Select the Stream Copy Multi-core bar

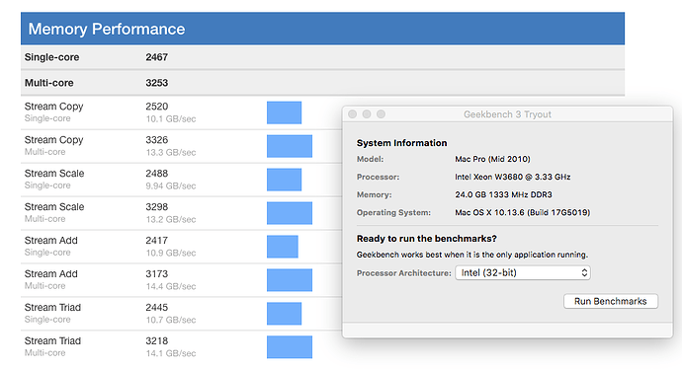coord(290,146)
